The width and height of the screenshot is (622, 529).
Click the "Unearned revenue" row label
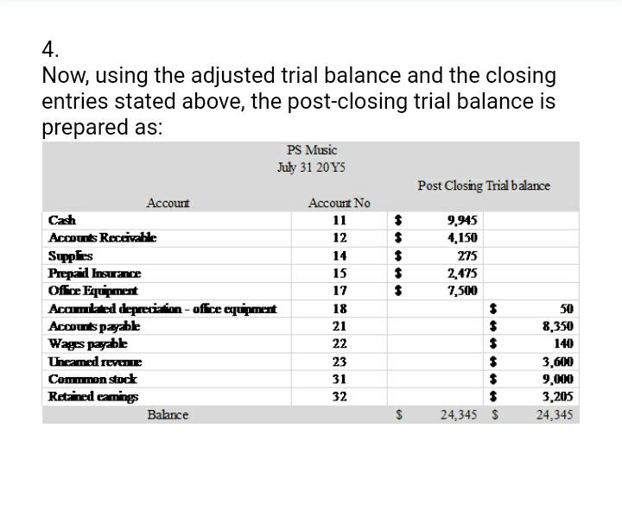tap(96, 362)
